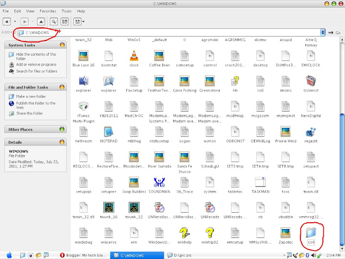
Task: Collapse the Details panel
Action: (x=62, y=142)
